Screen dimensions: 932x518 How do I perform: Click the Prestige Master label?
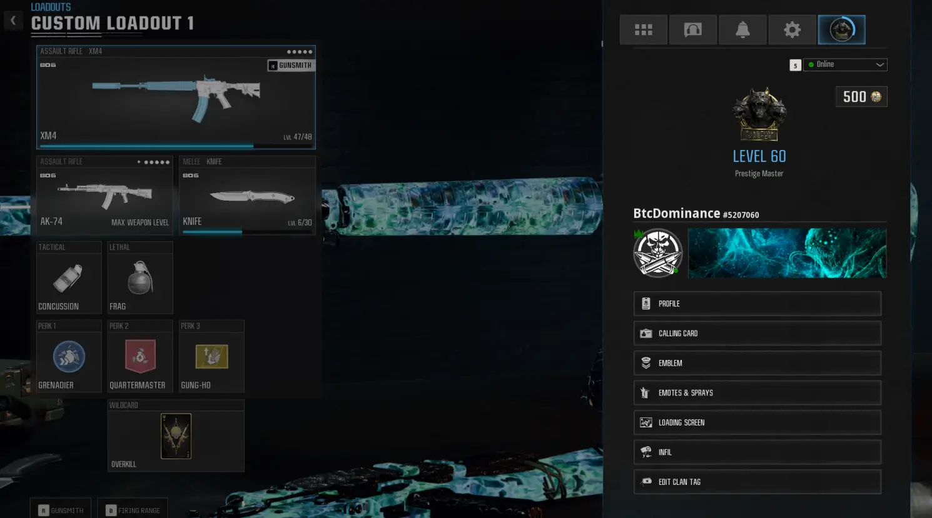point(759,174)
